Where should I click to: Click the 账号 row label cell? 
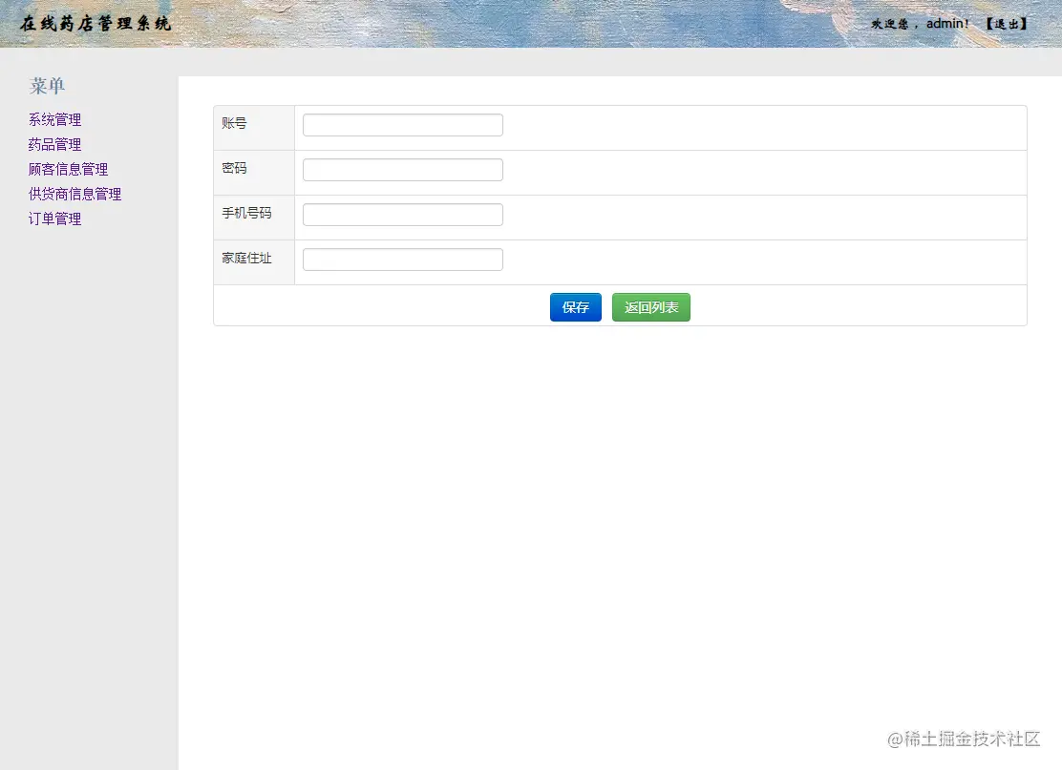235,124
